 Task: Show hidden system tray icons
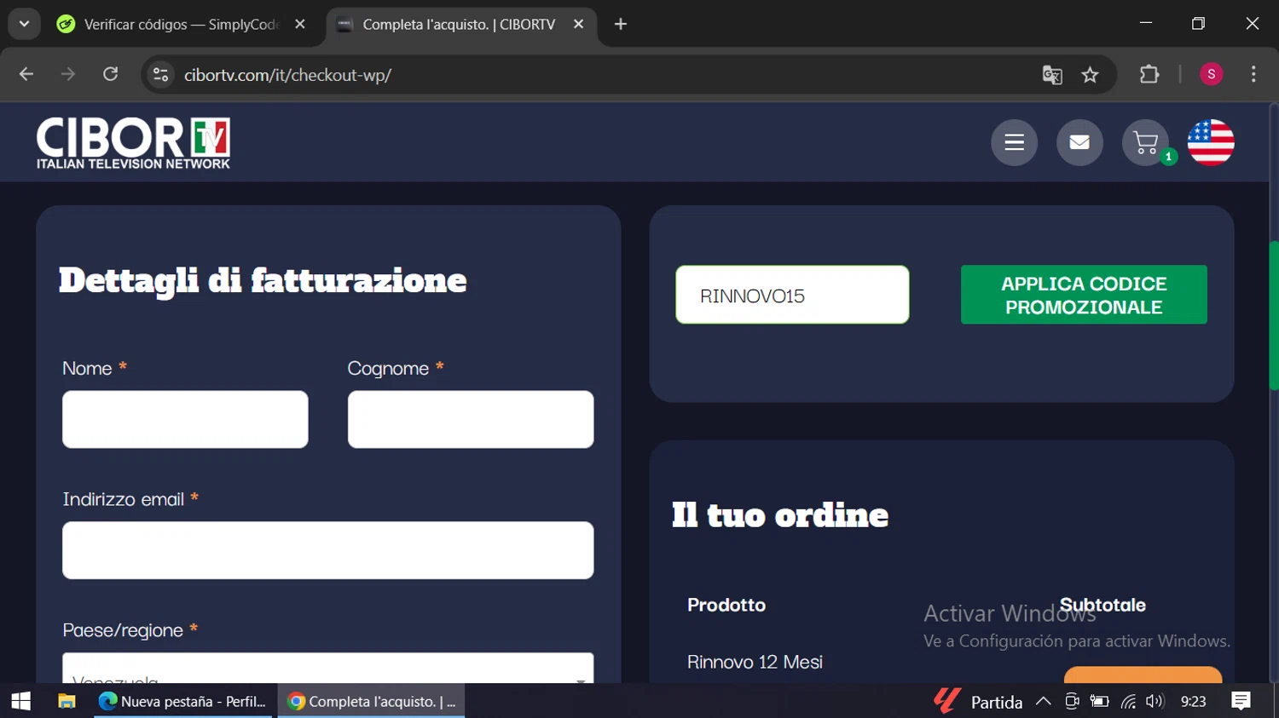point(1043,701)
